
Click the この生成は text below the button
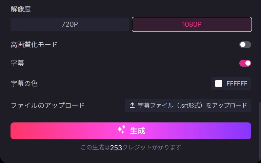coord(95,147)
